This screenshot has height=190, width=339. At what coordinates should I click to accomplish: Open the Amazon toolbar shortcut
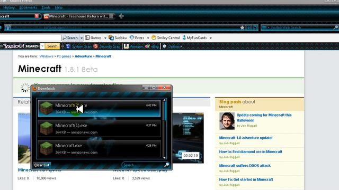tap(133, 46)
